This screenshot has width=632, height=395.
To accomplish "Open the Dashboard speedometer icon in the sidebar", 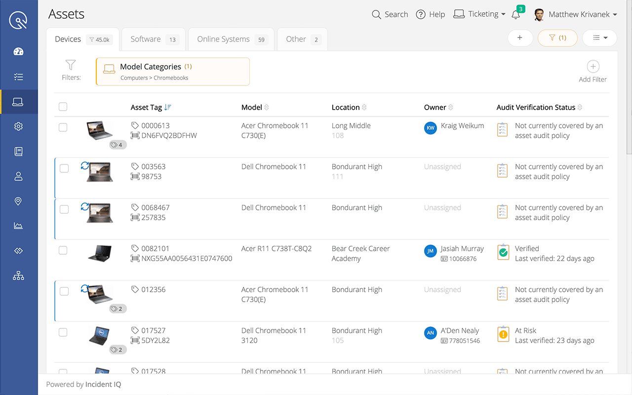I will [x=19, y=51].
